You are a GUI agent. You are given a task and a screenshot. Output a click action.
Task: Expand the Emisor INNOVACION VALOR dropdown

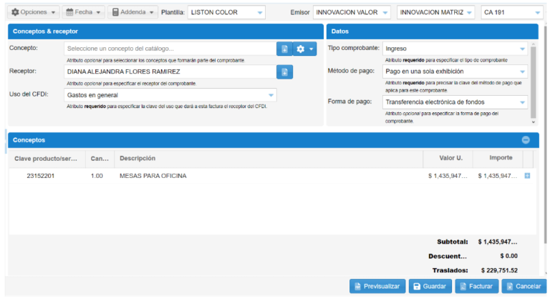point(352,13)
